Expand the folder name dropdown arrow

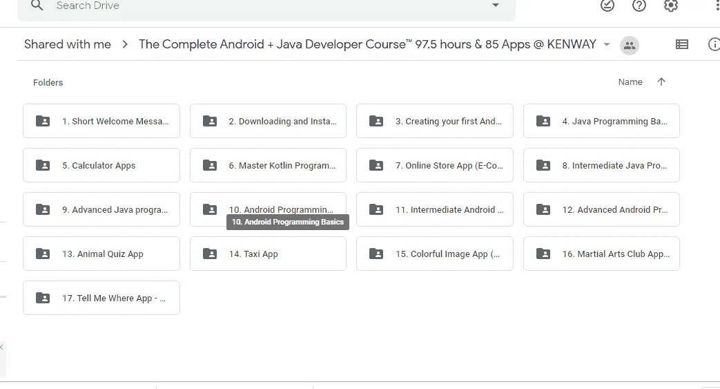[607, 45]
